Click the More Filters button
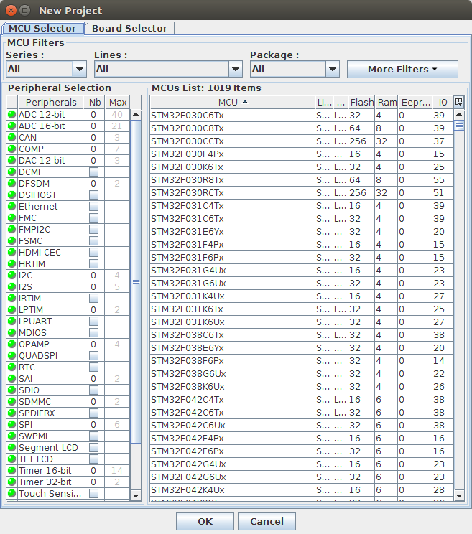 pyautogui.click(x=402, y=70)
